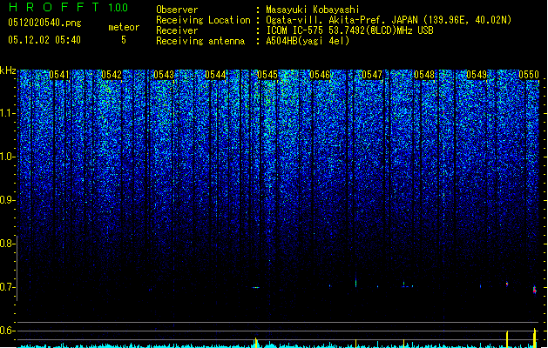This screenshot has width=548, height=348.
Task: Click the 0541 time marker
Action: point(59,75)
